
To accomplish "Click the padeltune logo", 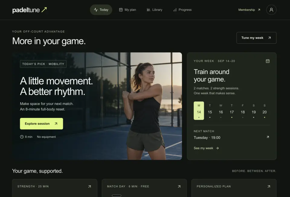I will pos(30,10).
